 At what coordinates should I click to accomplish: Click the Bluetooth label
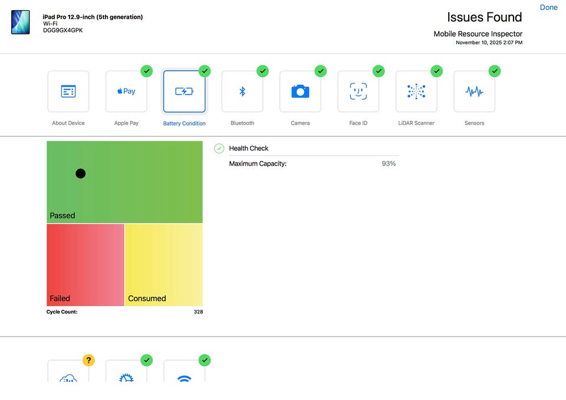point(242,123)
